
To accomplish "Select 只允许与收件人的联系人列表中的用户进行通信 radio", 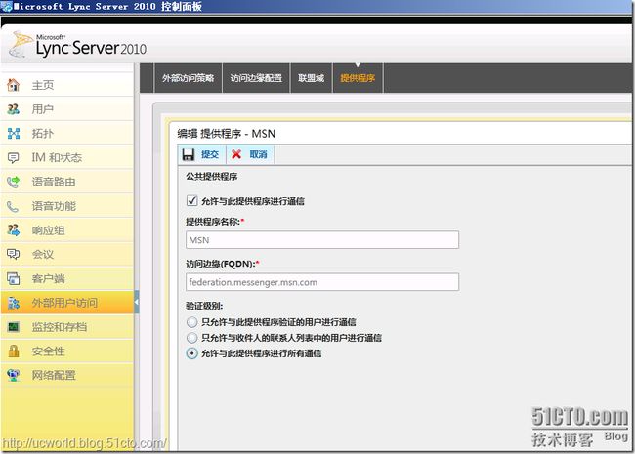I will pos(191,338).
